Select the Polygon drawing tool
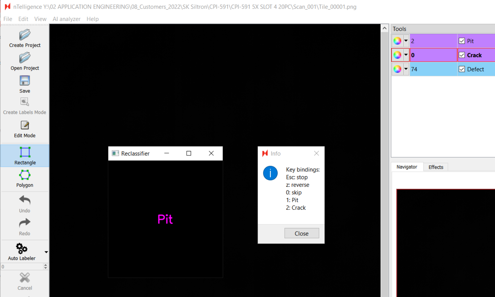This screenshot has width=495, height=297. [x=25, y=175]
